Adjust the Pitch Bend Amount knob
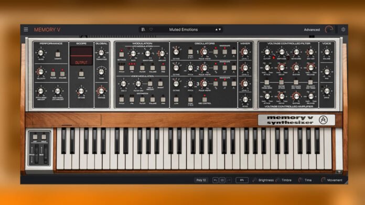The width and height of the screenshot is (365, 205). click(x=41, y=91)
